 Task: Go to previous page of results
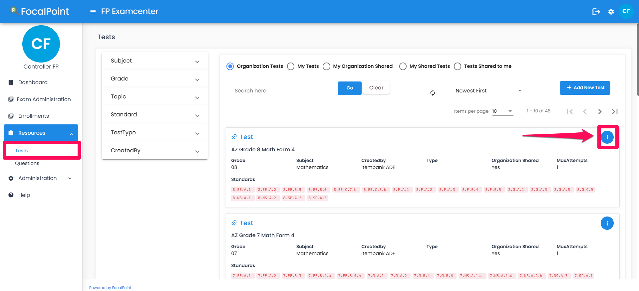[x=585, y=111]
